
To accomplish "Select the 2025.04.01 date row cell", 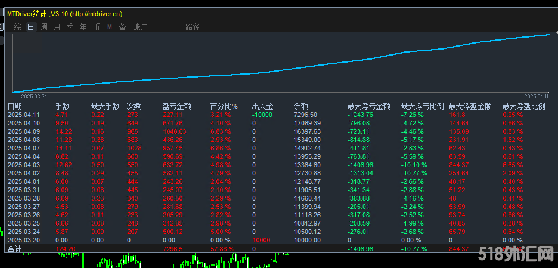I will tap(23, 182).
